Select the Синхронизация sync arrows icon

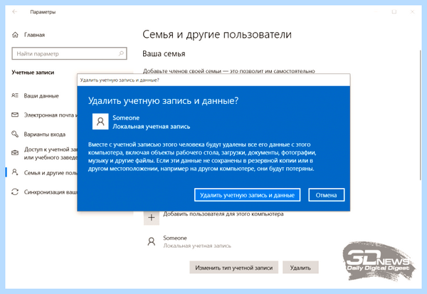(15, 191)
